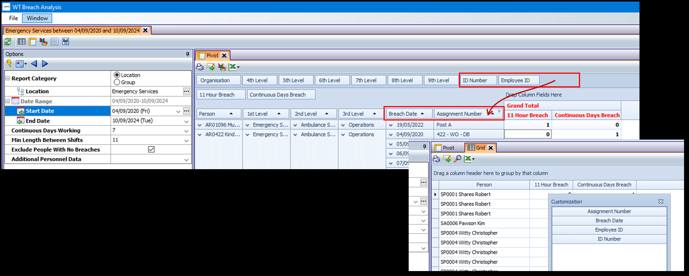689x276 pixels.
Task: Collapse the Report Category tree node
Action: [x=8, y=78]
